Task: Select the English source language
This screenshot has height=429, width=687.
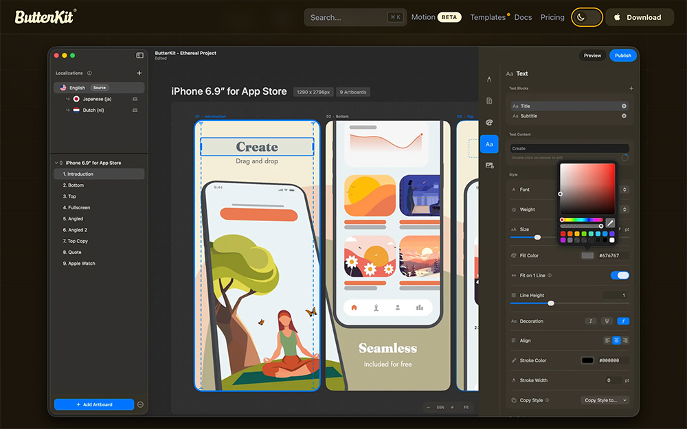Action: (x=99, y=88)
